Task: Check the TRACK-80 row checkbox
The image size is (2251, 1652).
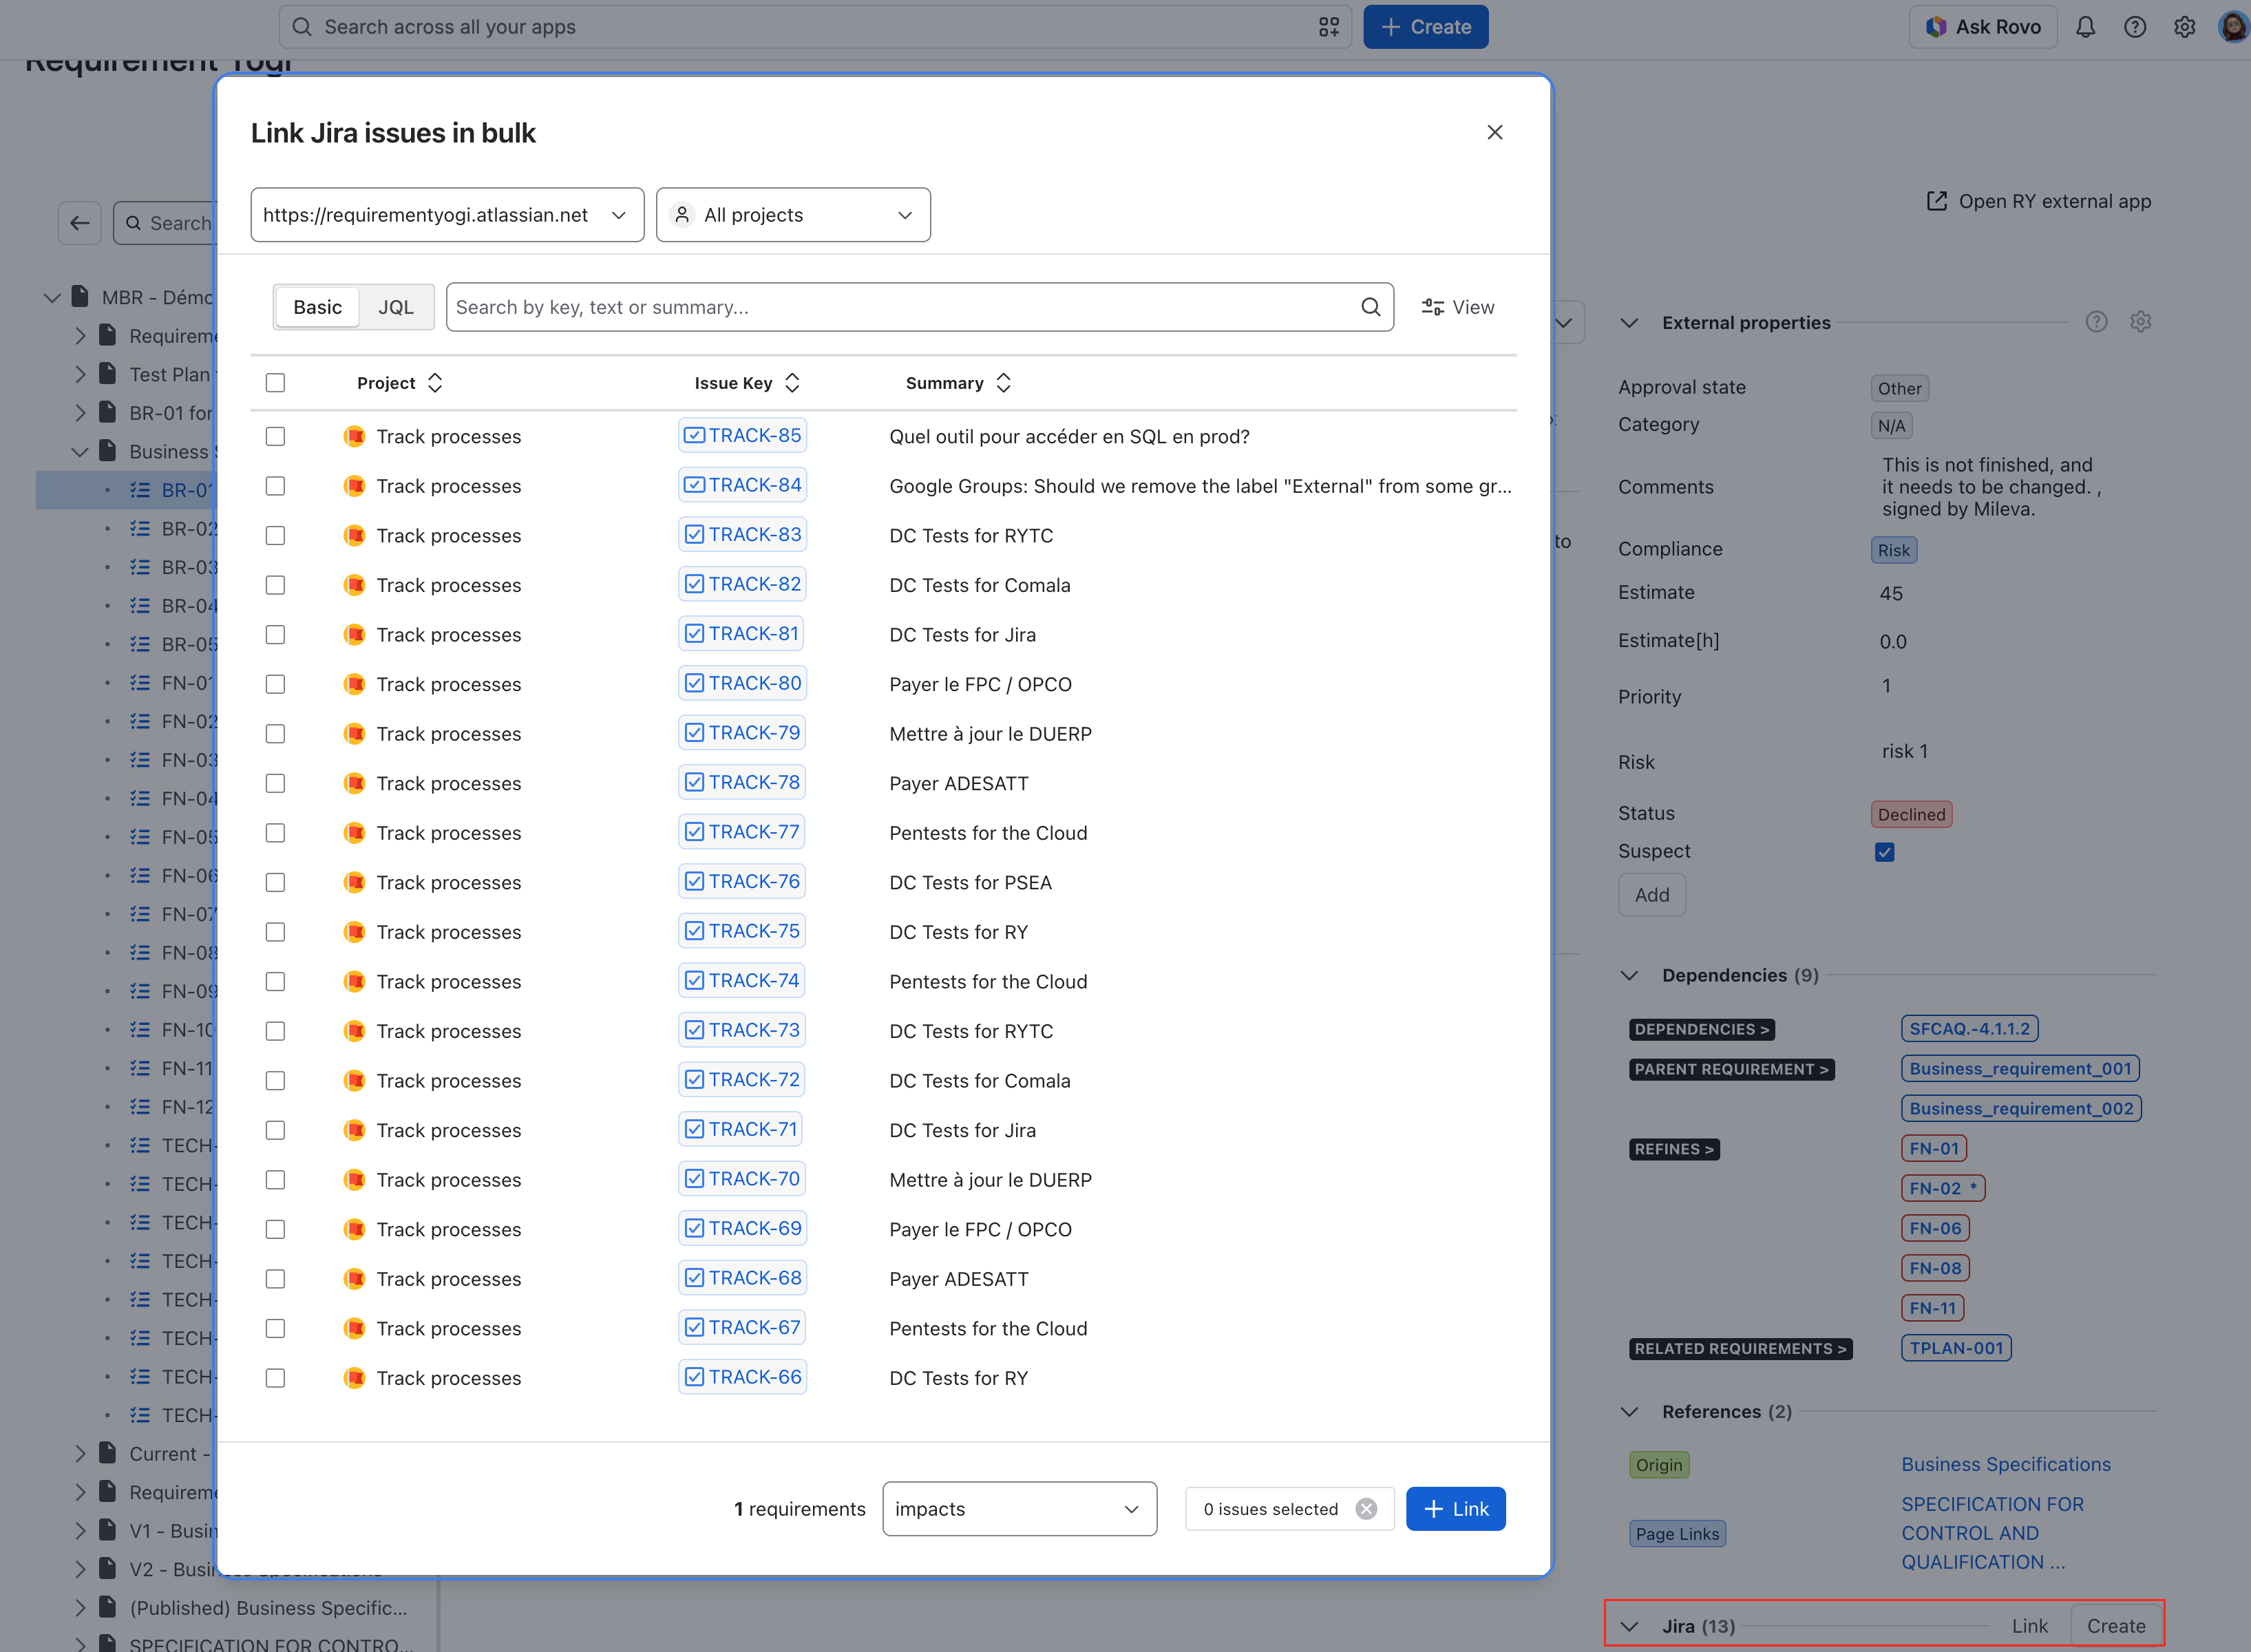Action: coord(275,684)
